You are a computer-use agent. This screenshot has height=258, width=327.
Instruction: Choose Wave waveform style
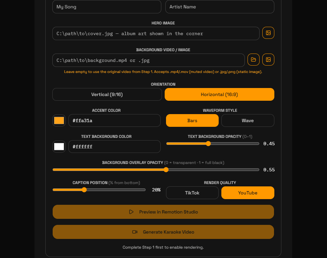click(248, 120)
